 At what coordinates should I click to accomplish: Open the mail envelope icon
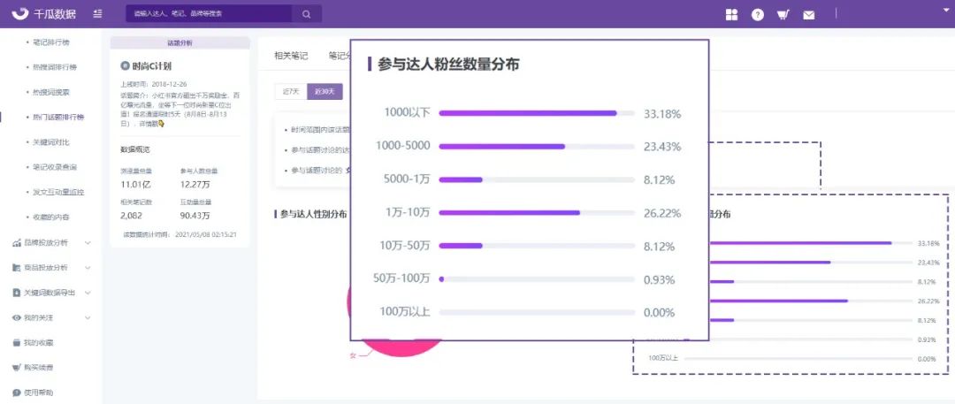click(x=808, y=15)
